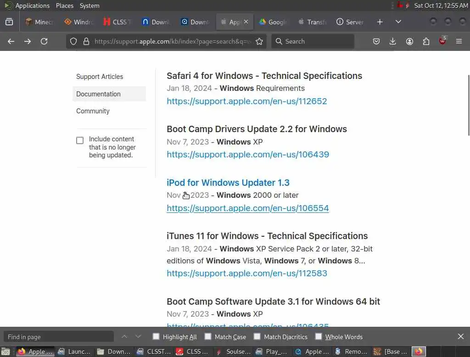Enable Include content no longer updated
This screenshot has height=357, width=470.
pyautogui.click(x=80, y=140)
